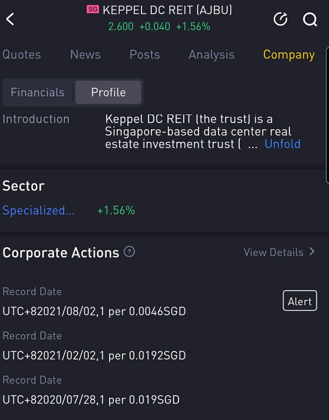
Task: Switch to the News tab
Action: [x=85, y=55]
